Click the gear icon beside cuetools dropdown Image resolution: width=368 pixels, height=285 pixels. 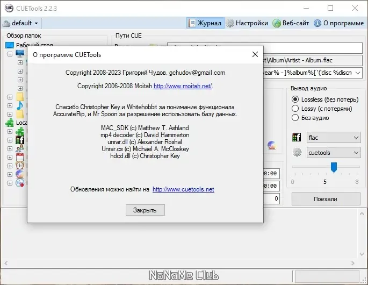(297, 153)
